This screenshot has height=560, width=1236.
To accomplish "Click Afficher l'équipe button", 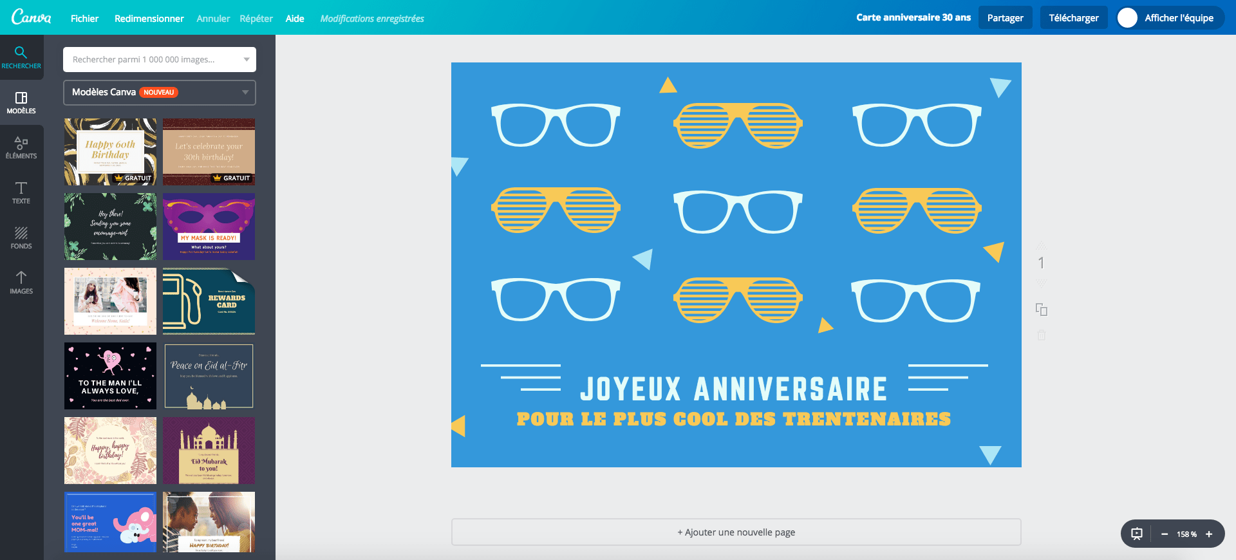I will tap(1170, 18).
